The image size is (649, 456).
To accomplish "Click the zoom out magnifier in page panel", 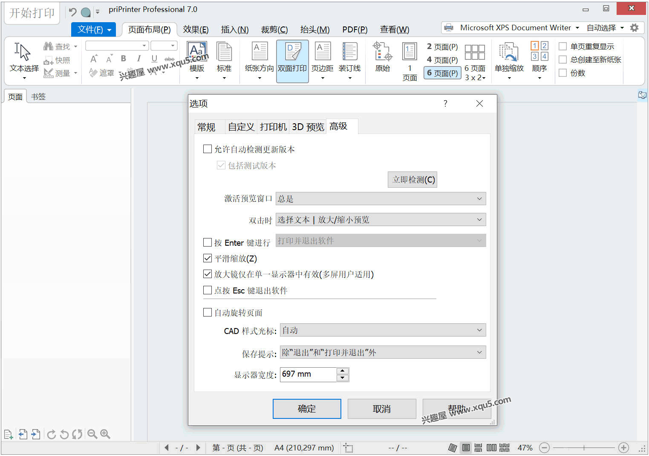I will (x=92, y=434).
